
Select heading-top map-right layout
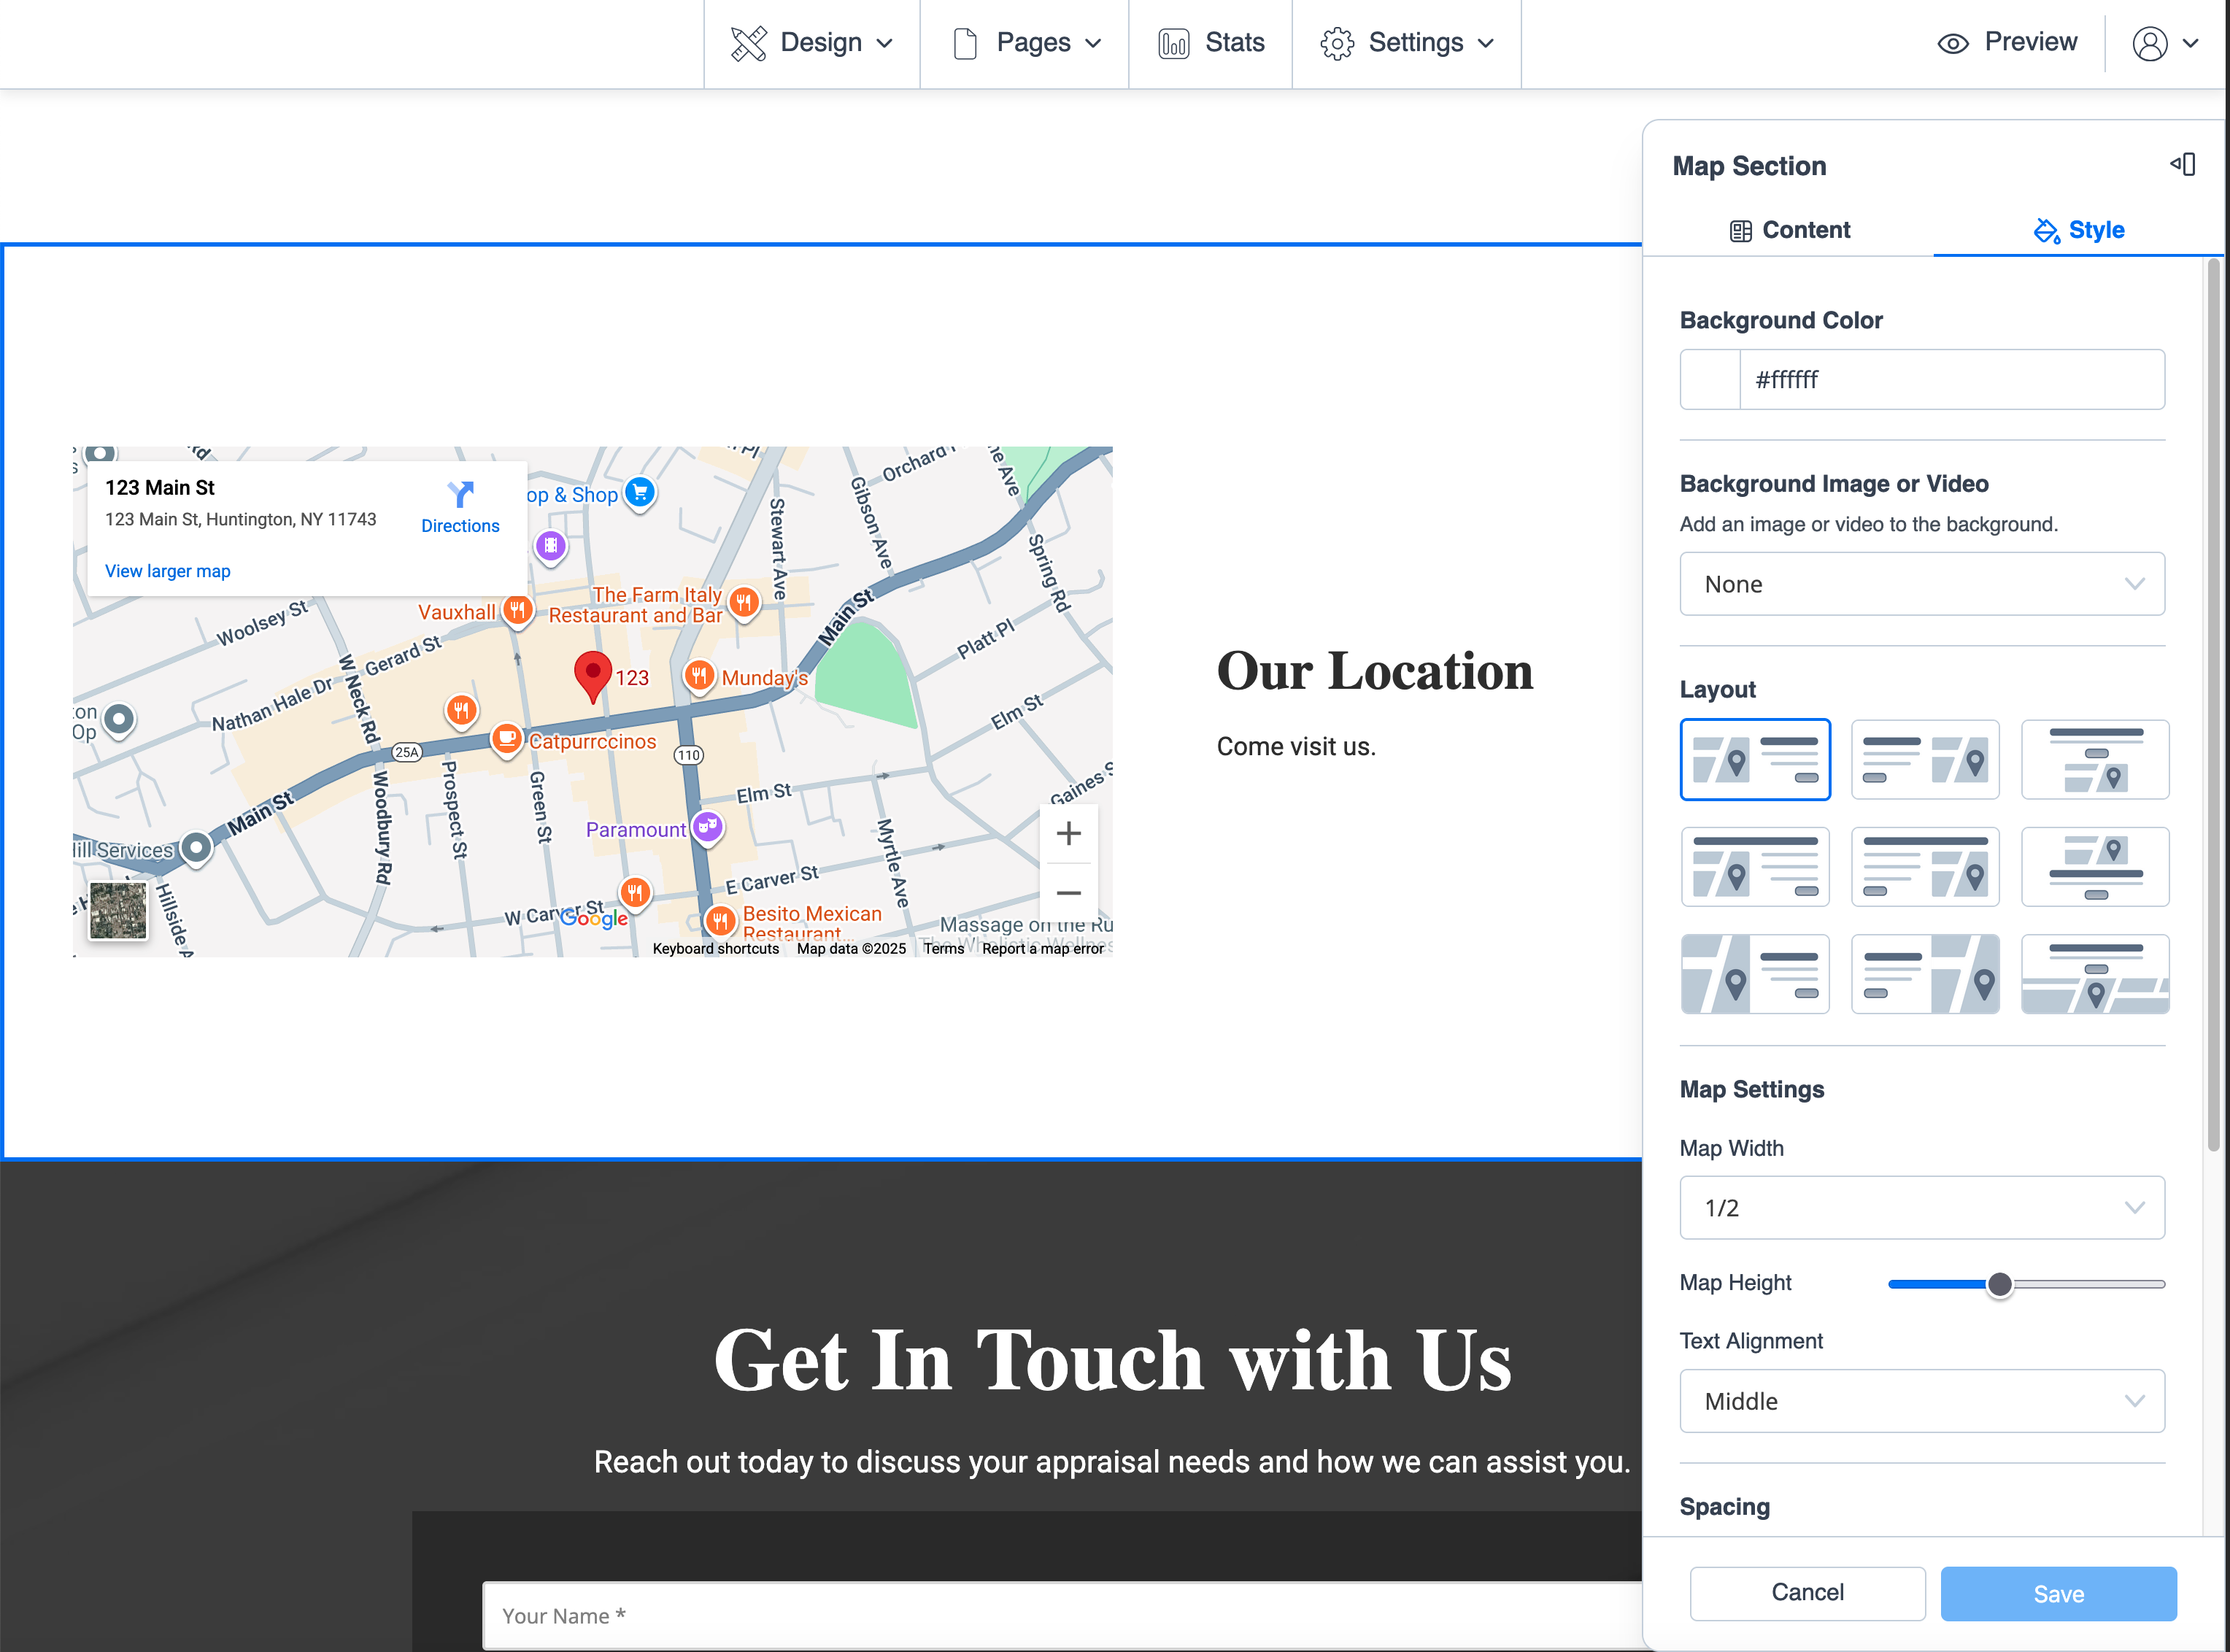pyautogui.click(x=1925, y=867)
